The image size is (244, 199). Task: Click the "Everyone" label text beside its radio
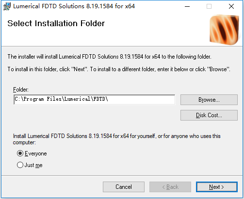click(x=36, y=153)
